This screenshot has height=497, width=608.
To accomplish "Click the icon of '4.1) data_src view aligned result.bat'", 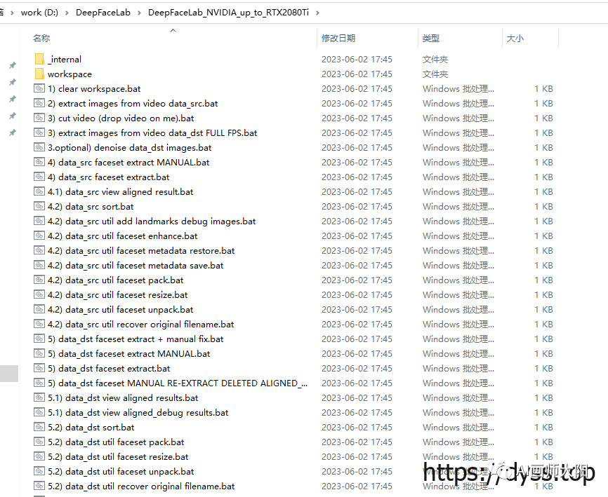I will (39, 191).
